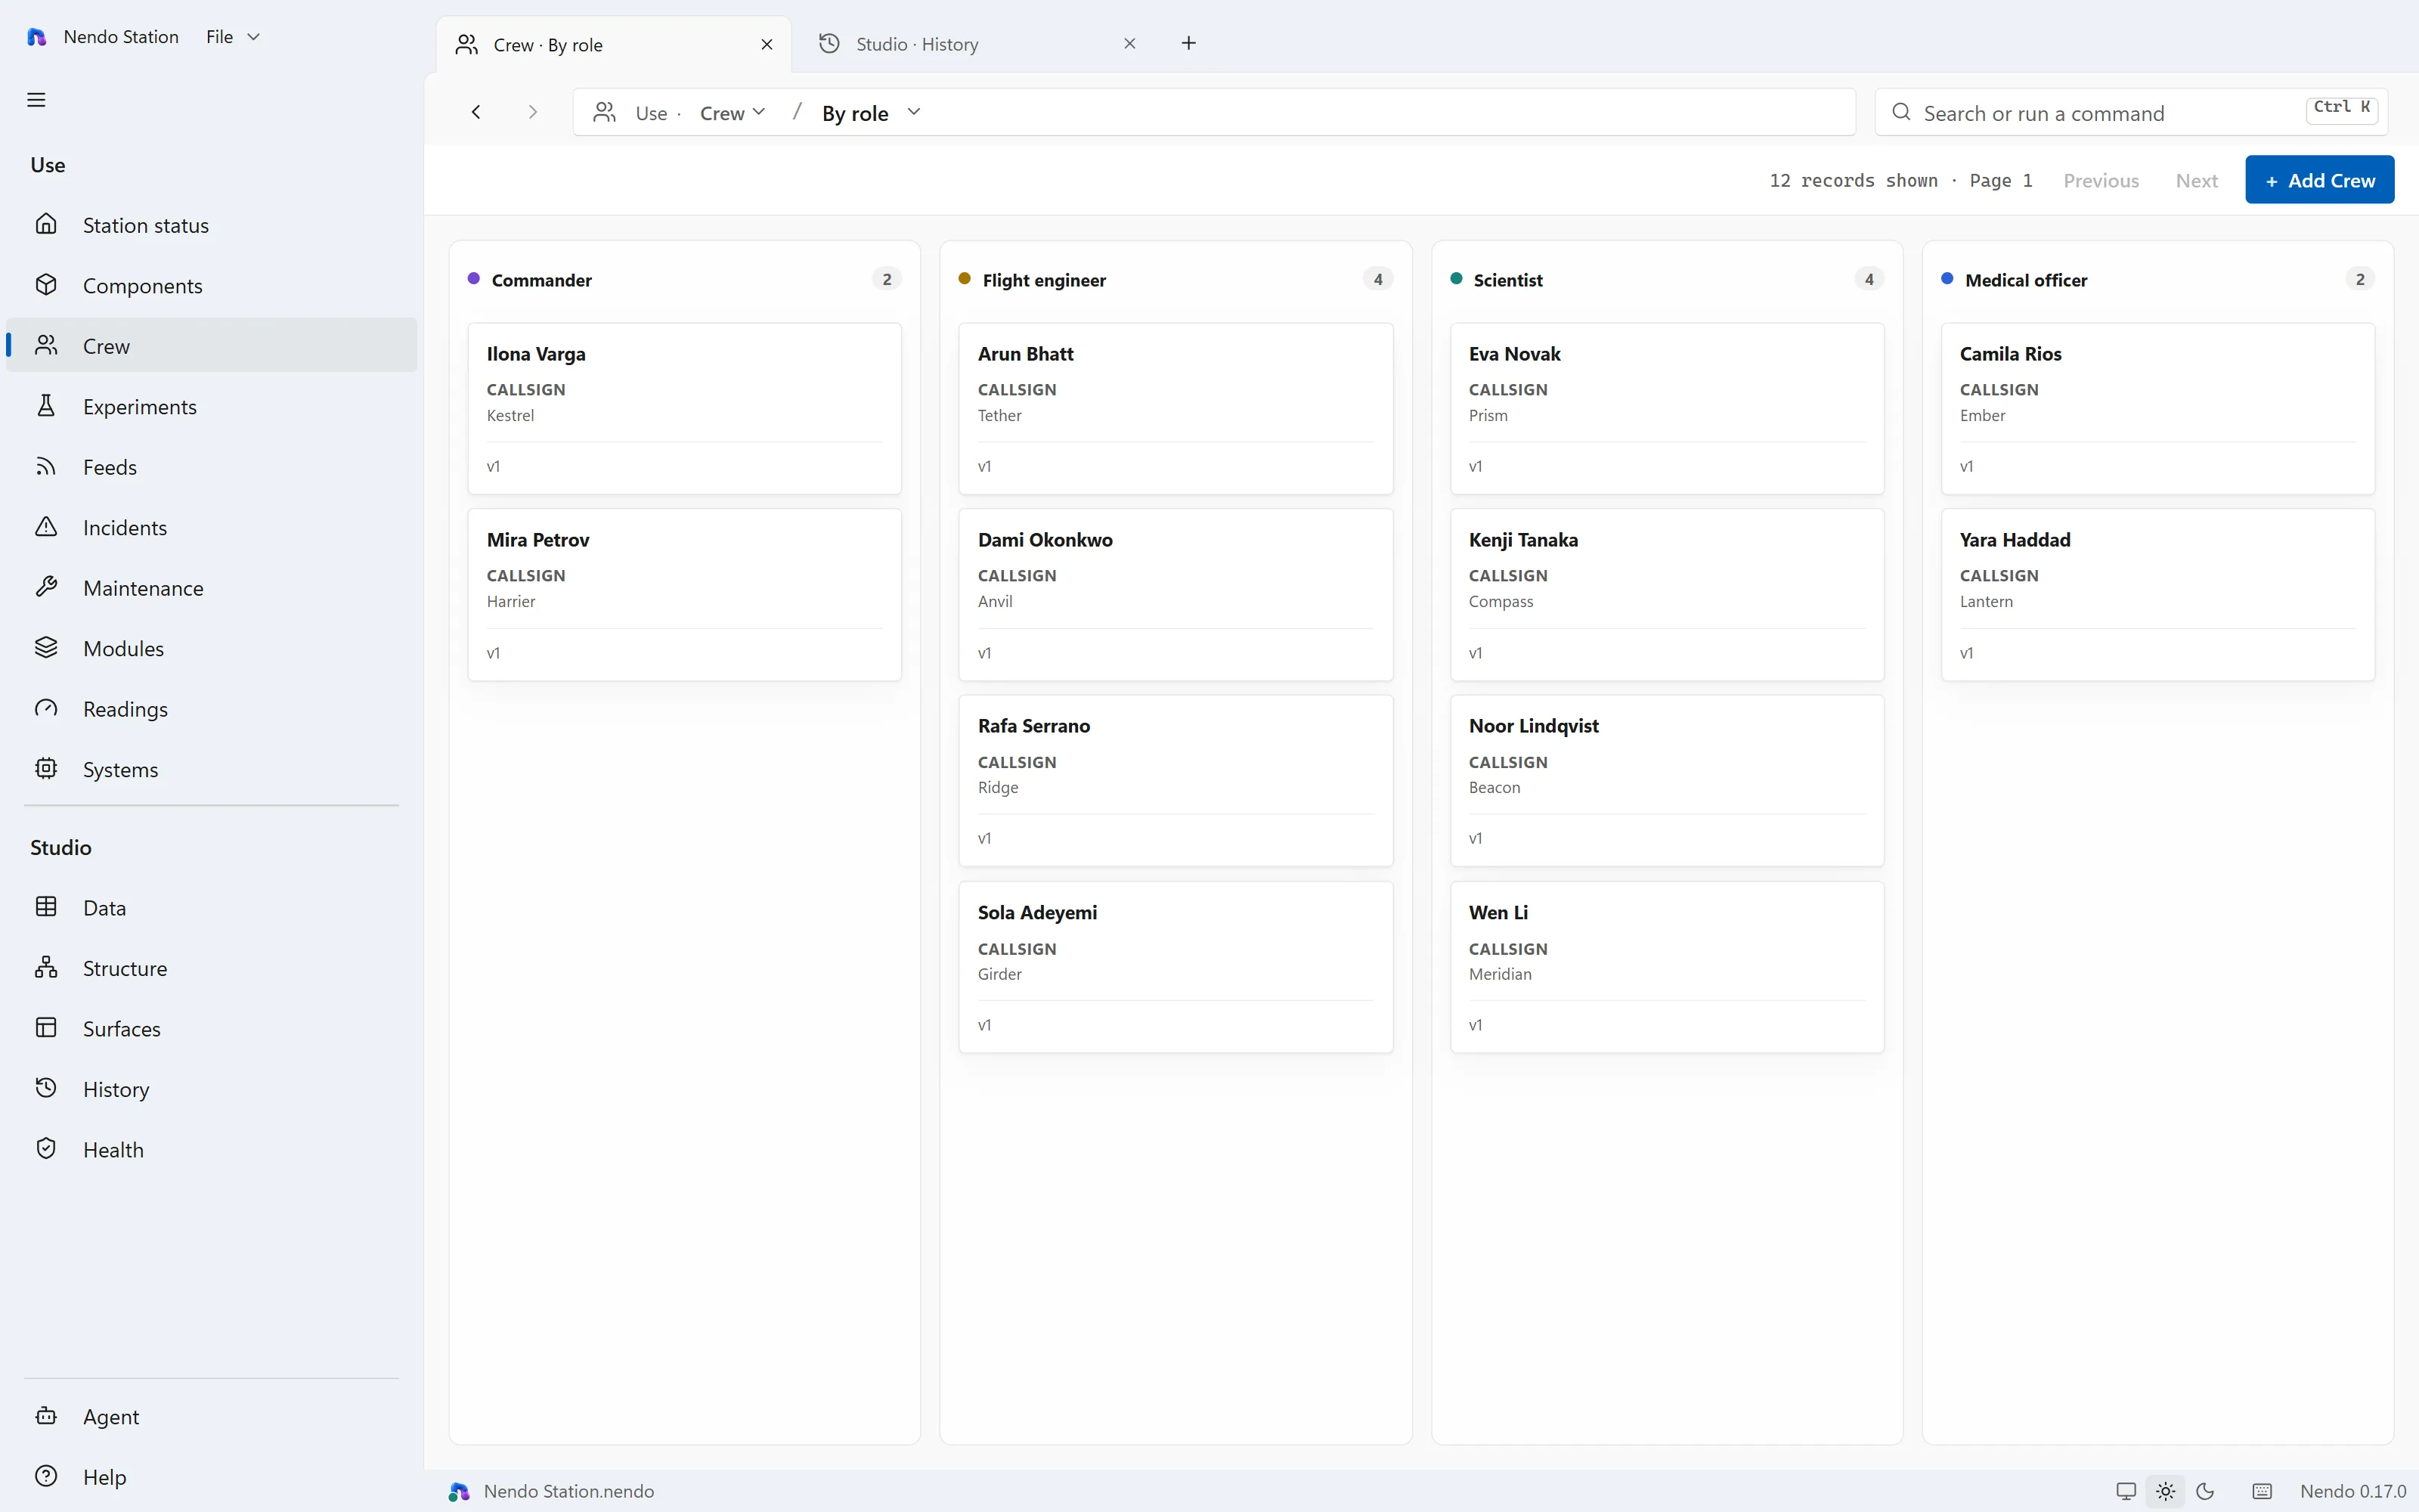Open Readings gauge icon entry

[x=211, y=709]
